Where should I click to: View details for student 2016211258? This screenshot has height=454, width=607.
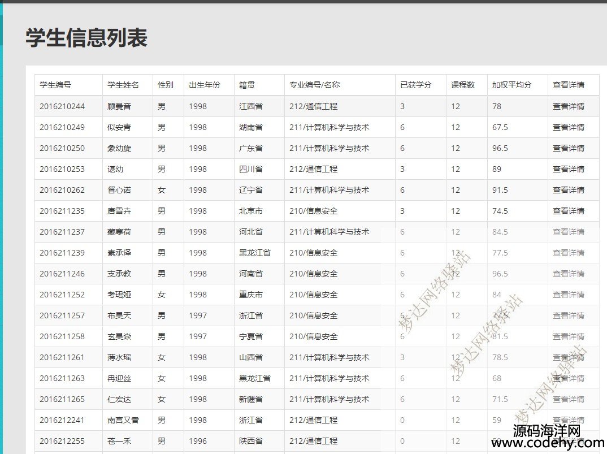(568, 336)
